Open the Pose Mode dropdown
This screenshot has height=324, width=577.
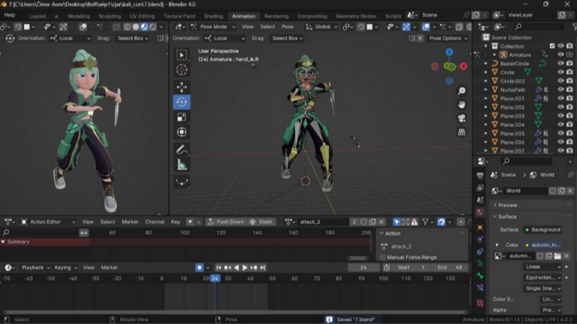click(x=213, y=27)
